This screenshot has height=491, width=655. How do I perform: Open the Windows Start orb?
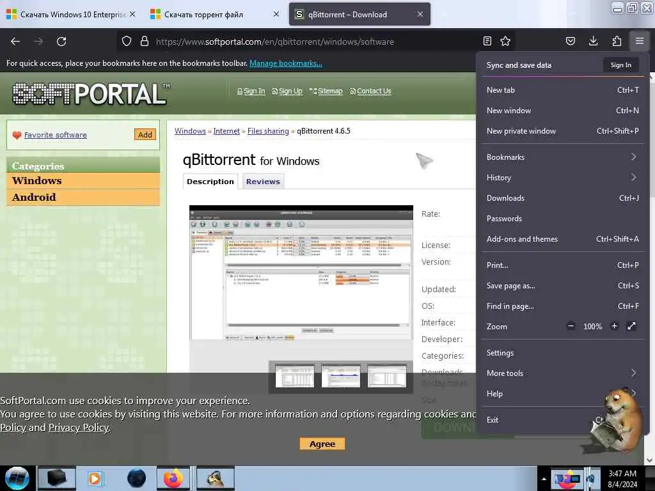(x=17, y=478)
